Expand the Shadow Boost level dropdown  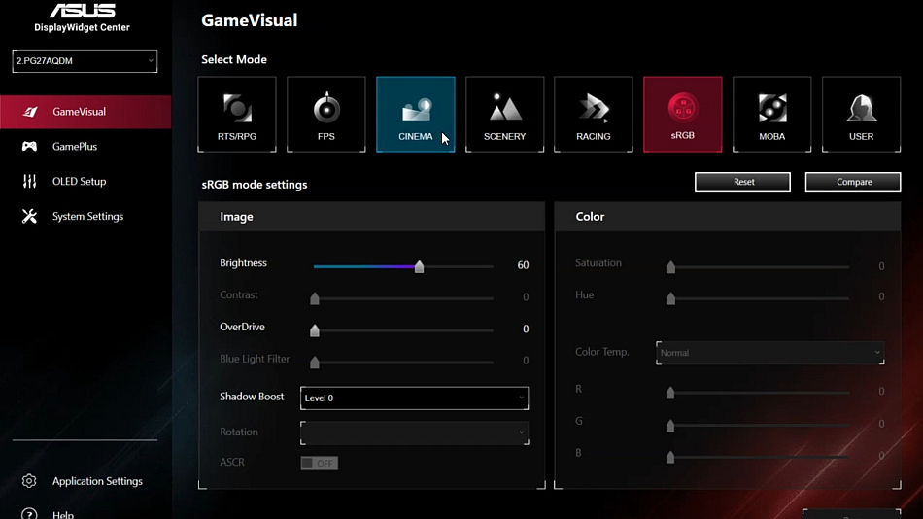[x=414, y=398]
